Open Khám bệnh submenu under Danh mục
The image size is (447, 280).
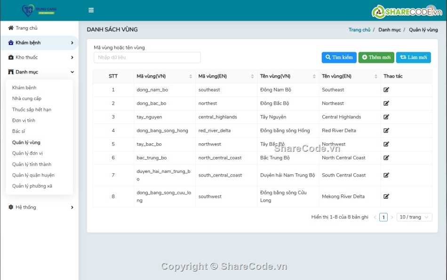(24, 88)
